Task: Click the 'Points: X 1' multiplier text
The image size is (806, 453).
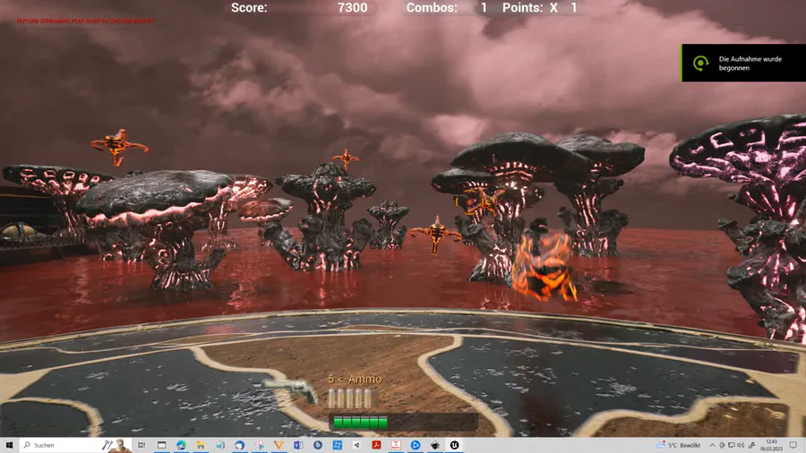Action: (x=540, y=8)
